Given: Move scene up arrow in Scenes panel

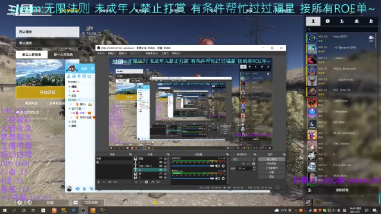Looking at the screenshot, I should pos(110,182).
